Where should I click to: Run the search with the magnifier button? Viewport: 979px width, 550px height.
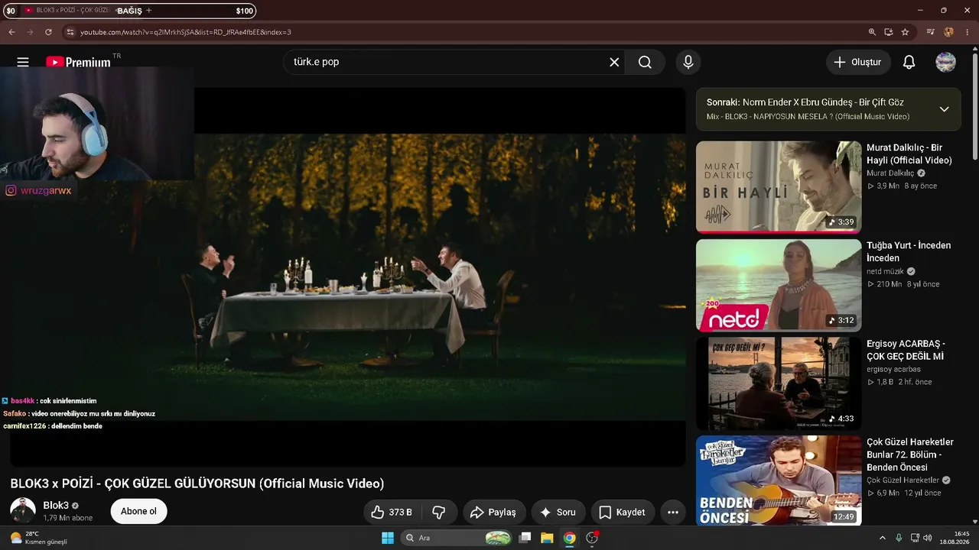(x=645, y=62)
